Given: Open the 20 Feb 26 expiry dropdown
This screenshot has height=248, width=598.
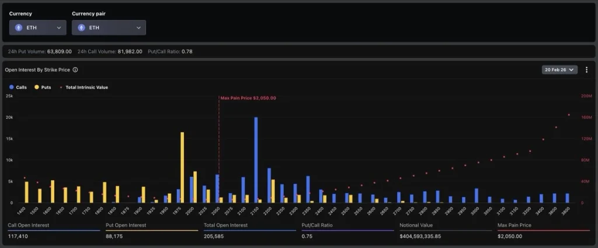Looking at the screenshot, I should coord(559,69).
